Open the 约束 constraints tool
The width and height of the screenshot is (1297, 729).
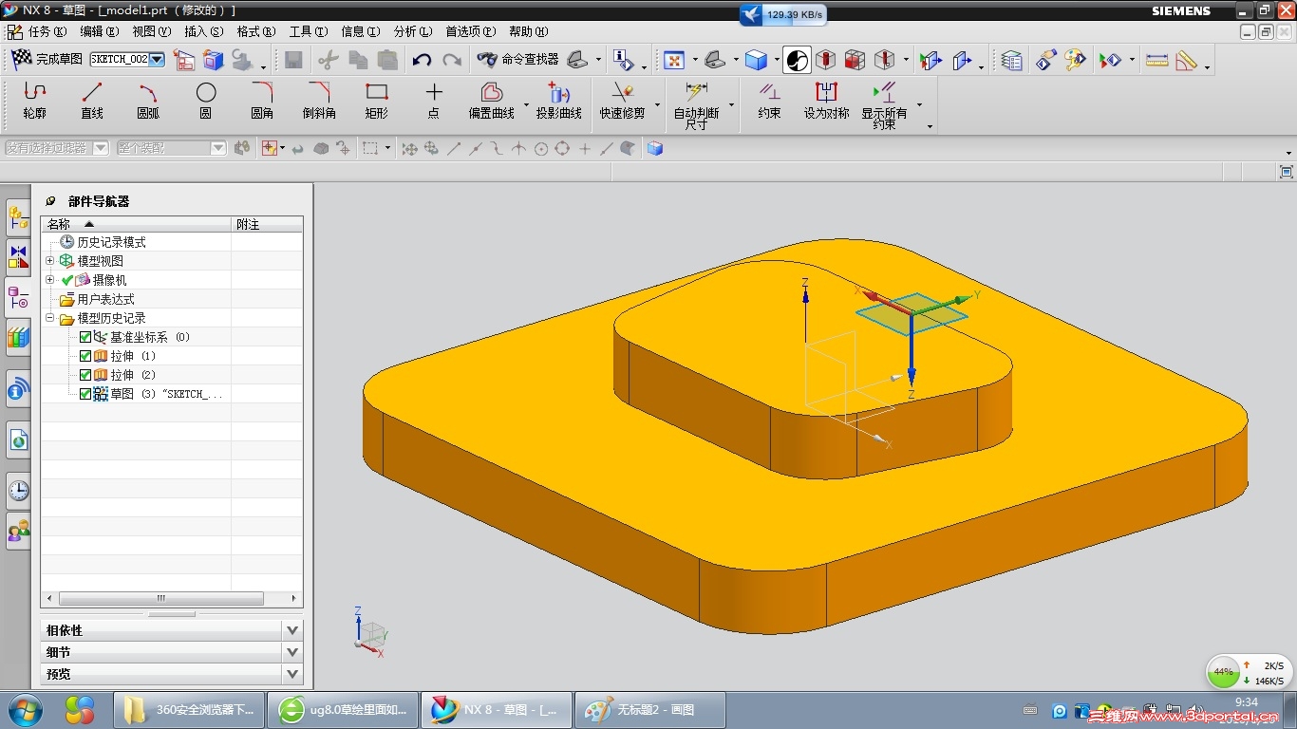click(770, 101)
